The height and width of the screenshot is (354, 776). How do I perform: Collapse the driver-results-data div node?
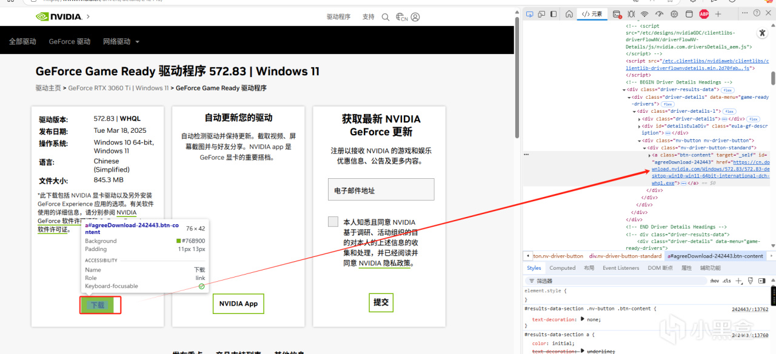[623, 90]
